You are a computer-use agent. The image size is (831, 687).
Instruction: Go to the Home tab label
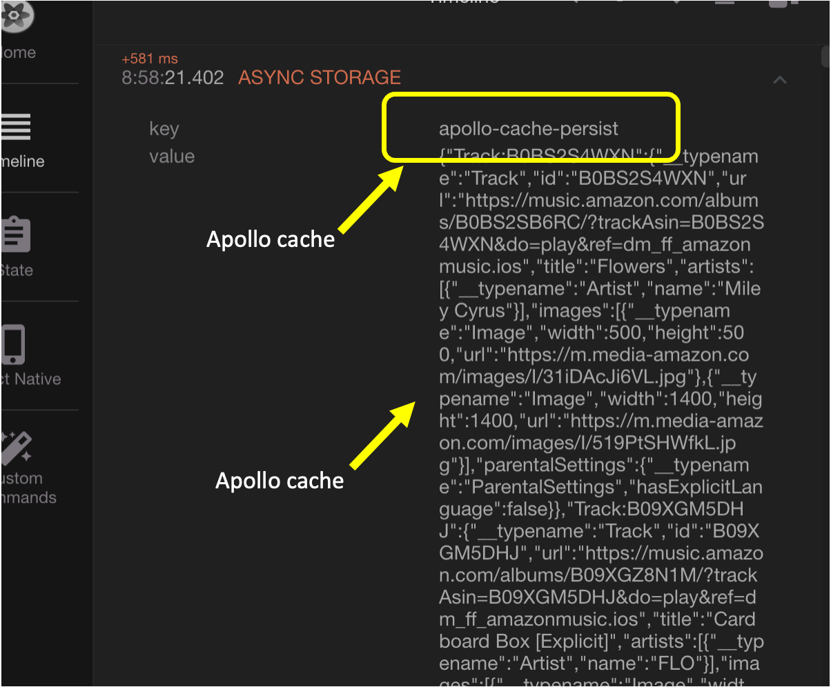[19, 52]
